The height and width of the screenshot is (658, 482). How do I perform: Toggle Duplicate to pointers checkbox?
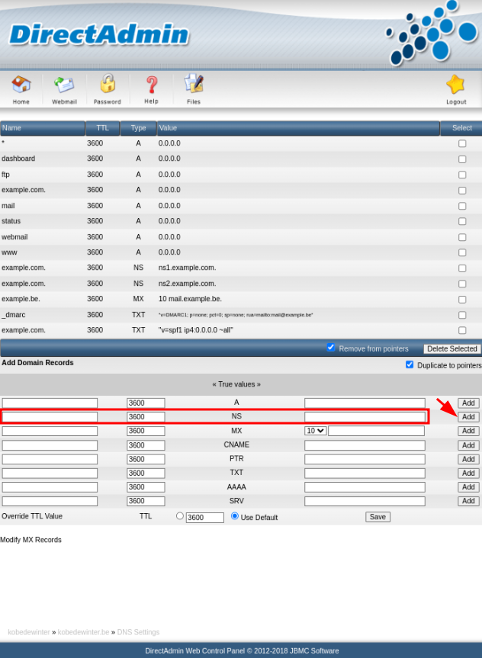410,364
